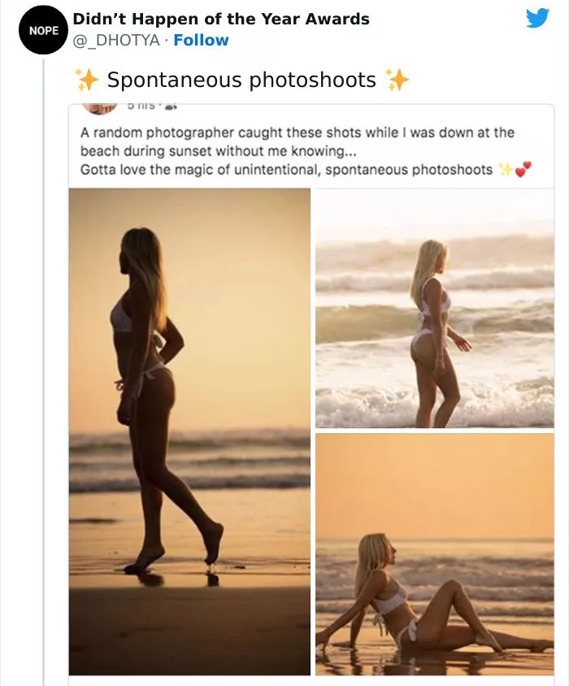The width and height of the screenshot is (569, 686).
Task: Click the 'A random photographer caught' caption line
Action: tap(297, 132)
